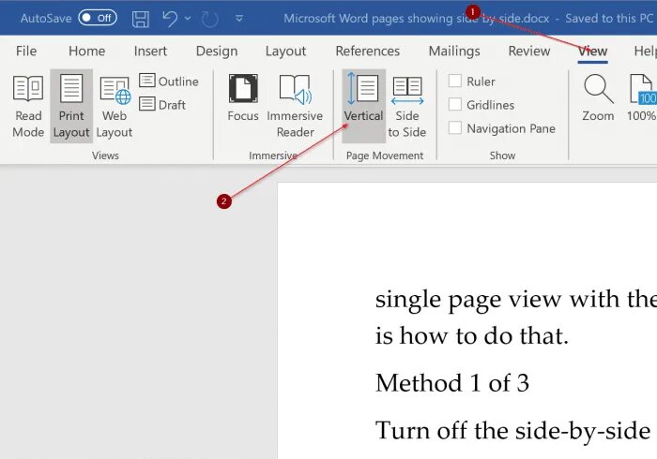Open the Zoom dialog magnifier
Viewport: 657px width, 459px height.
[598, 98]
